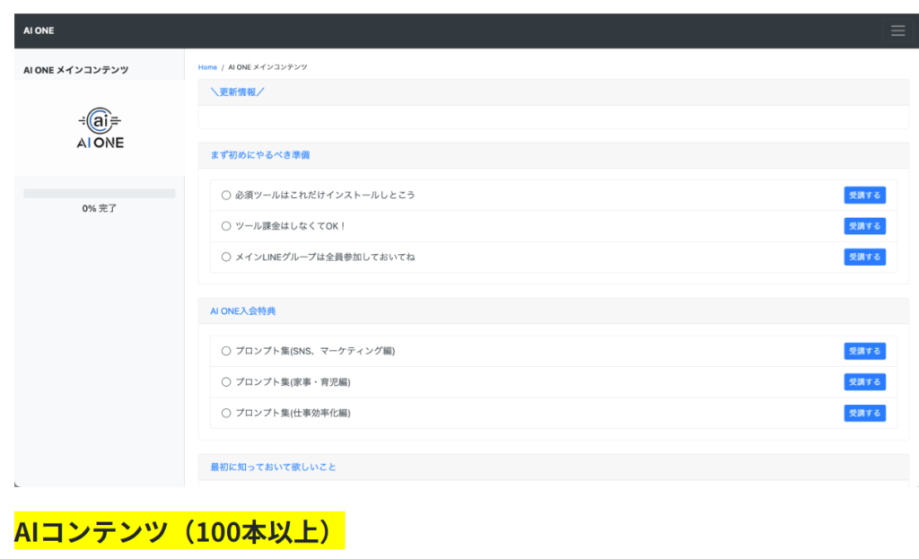Open lesson 必須ツールはこれだけインストールしとこう title
Screen dimensions: 919x559
pyautogui.click(x=325, y=195)
